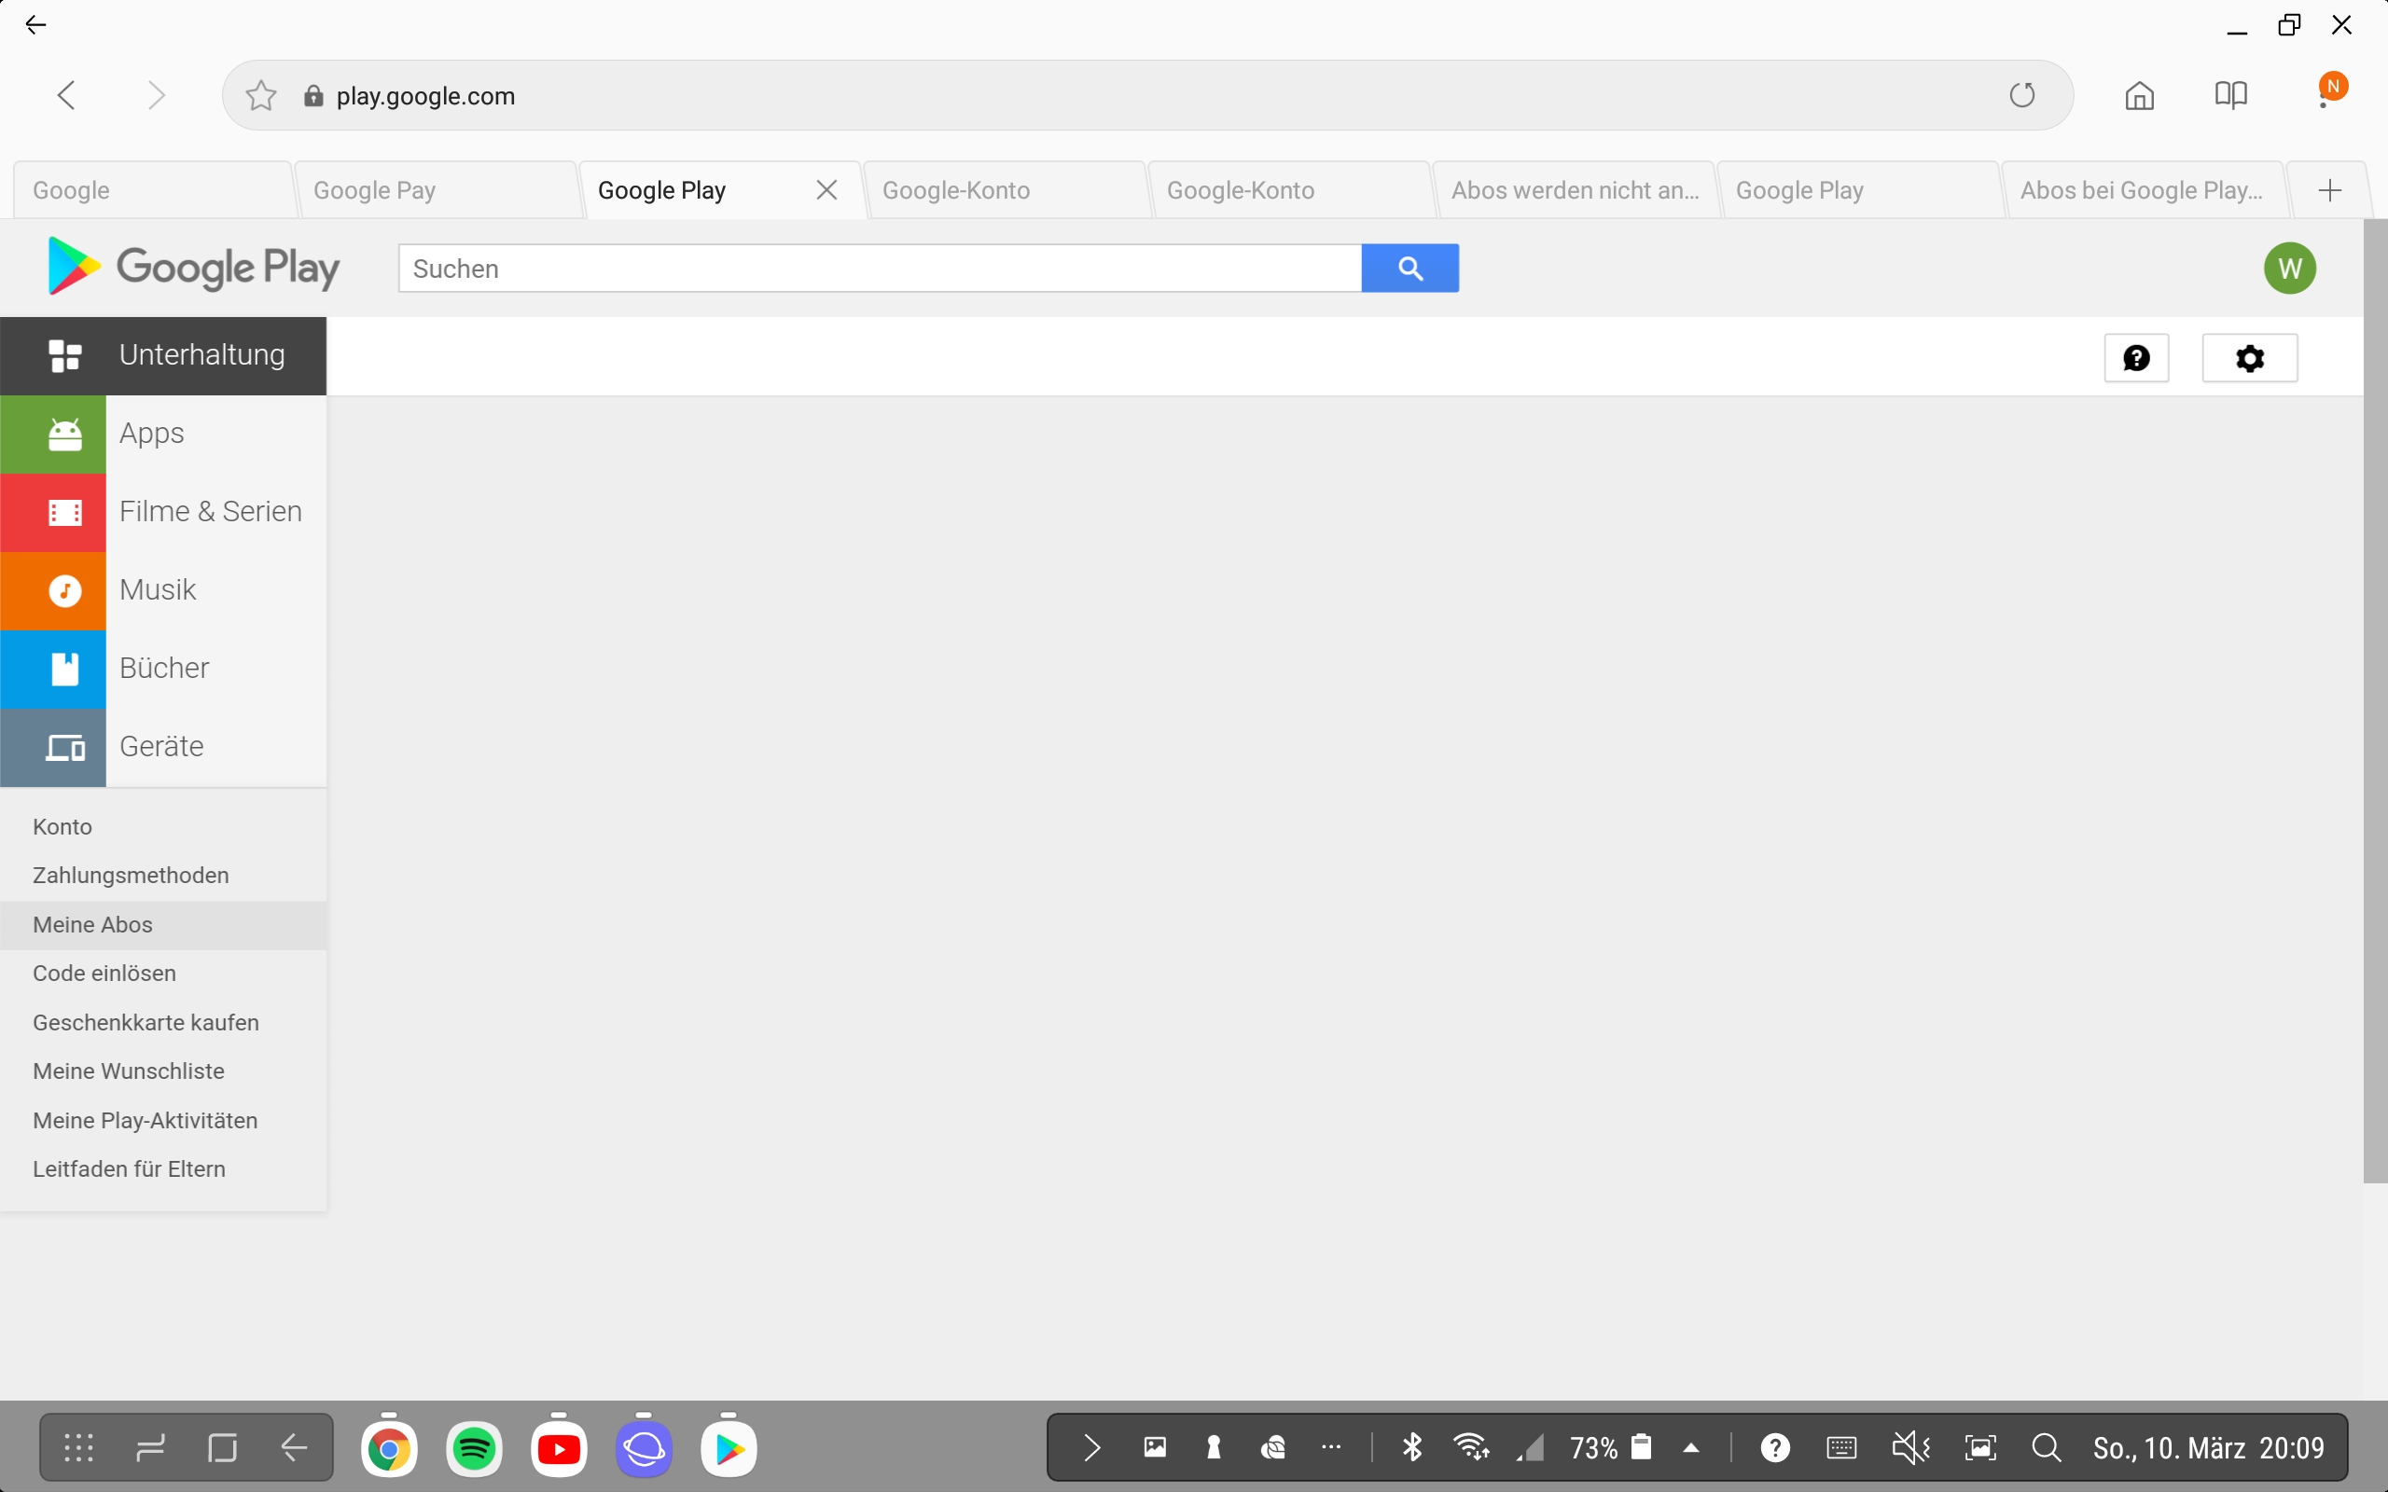Open Samsung Internet from the taskbar
This screenshot has width=2388, height=1492.
pos(645,1448)
